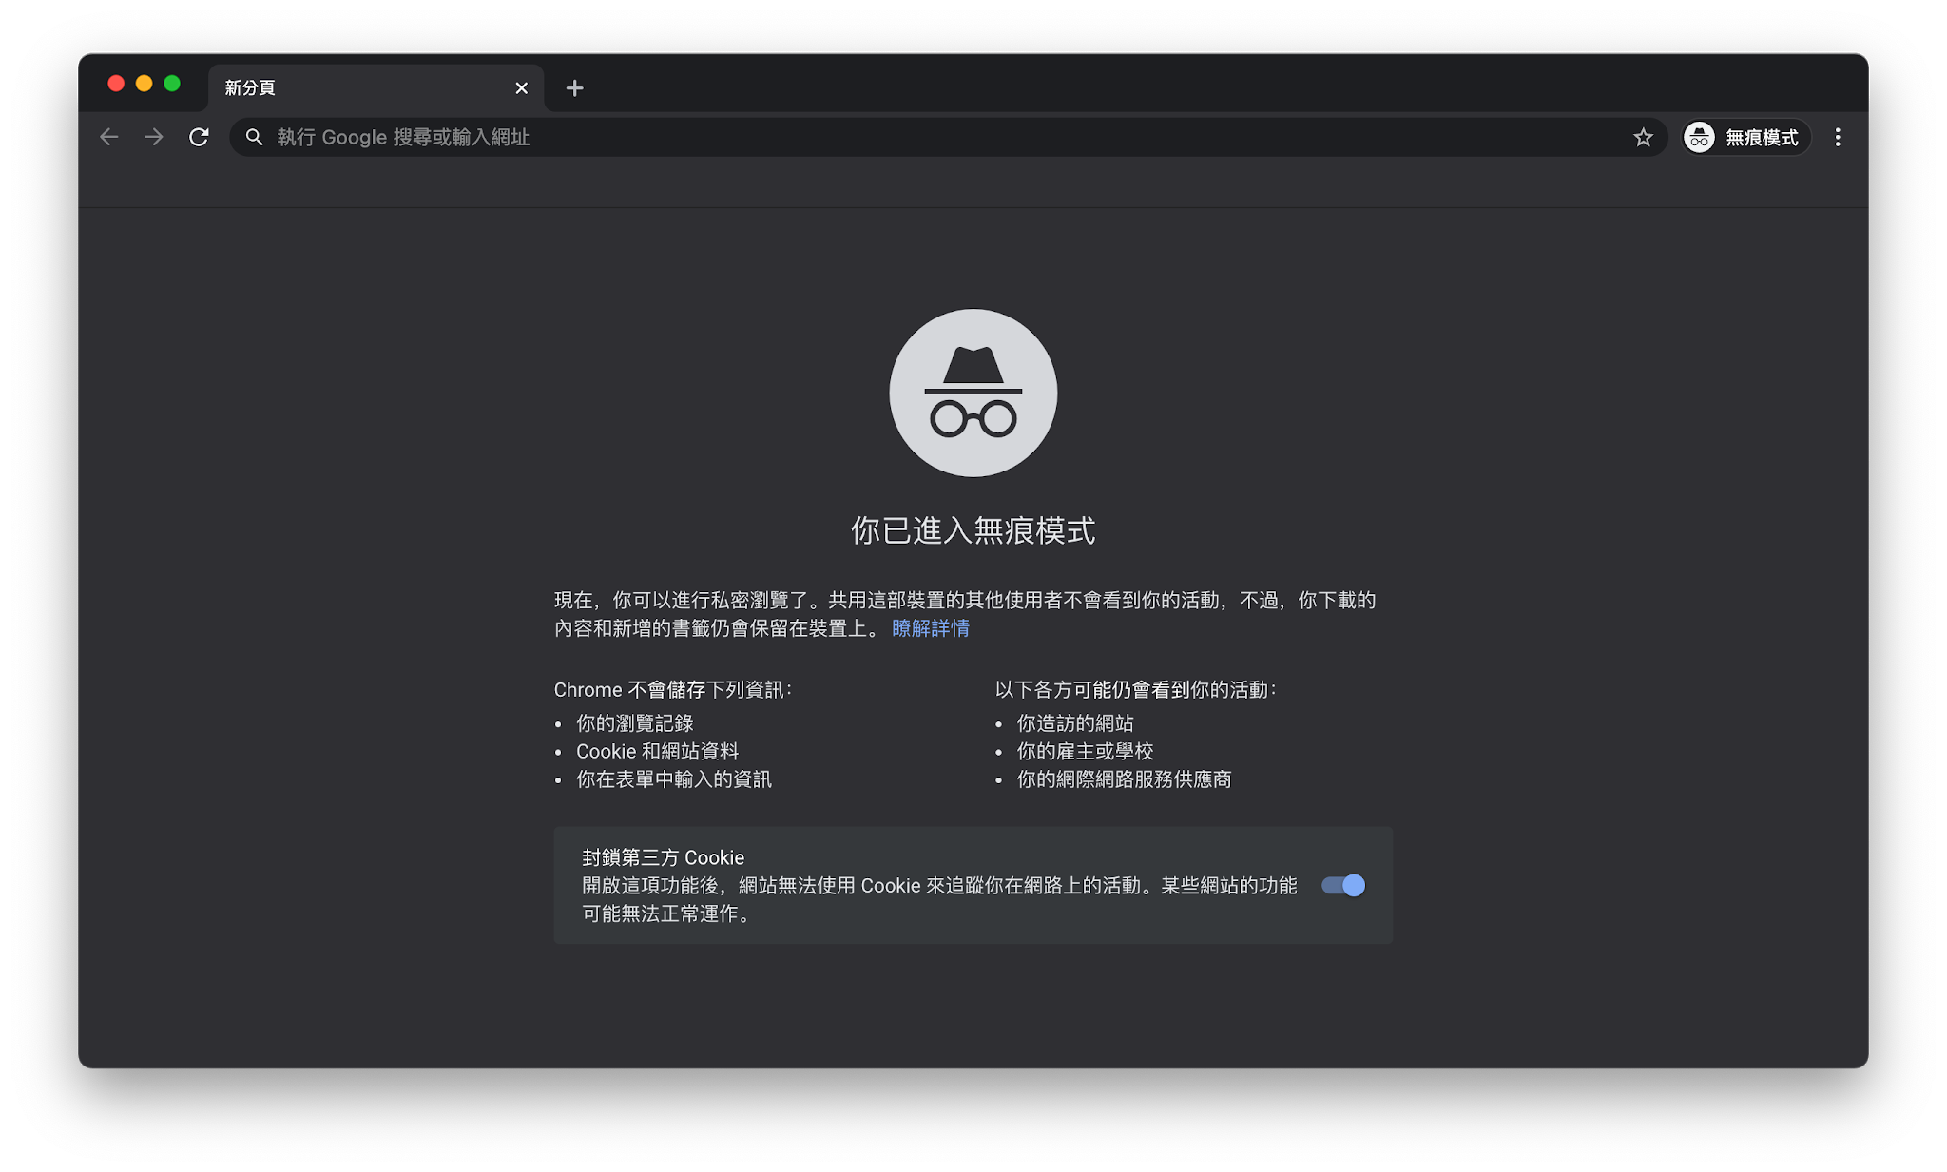Click the green fullscreen window button
The height and width of the screenshot is (1172, 1947).
click(x=172, y=84)
